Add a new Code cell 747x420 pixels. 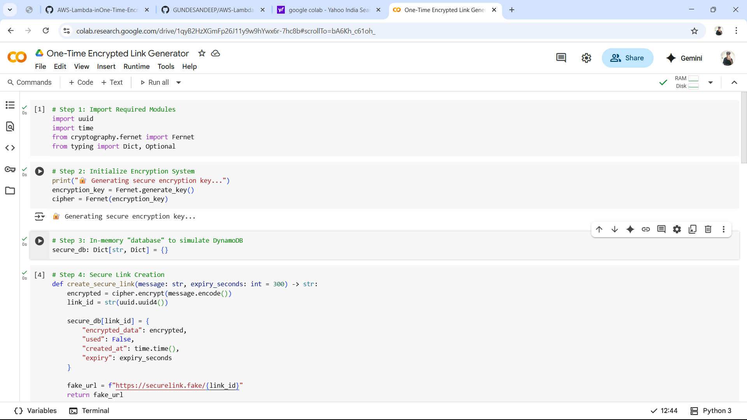[81, 82]
